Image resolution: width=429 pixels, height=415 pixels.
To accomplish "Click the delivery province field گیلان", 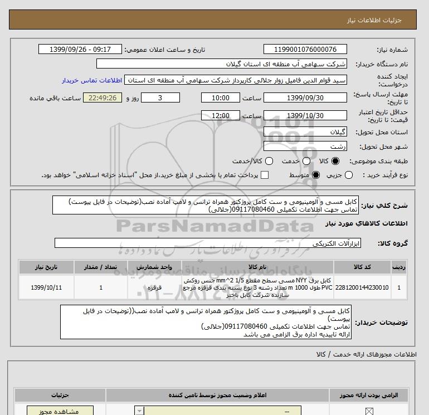I will [305, 132].
